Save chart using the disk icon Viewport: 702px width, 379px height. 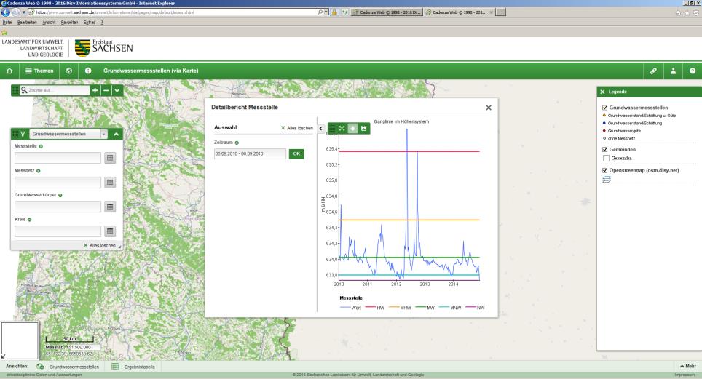pyautogui.click(x=364, y=128)
